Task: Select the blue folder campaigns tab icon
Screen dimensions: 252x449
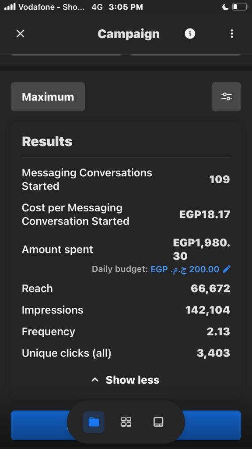Action: (94, 422)
